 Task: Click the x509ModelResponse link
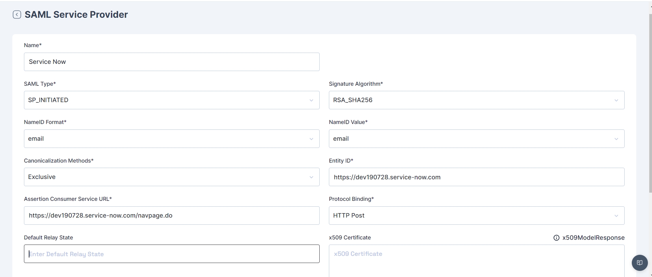[593, 238]
